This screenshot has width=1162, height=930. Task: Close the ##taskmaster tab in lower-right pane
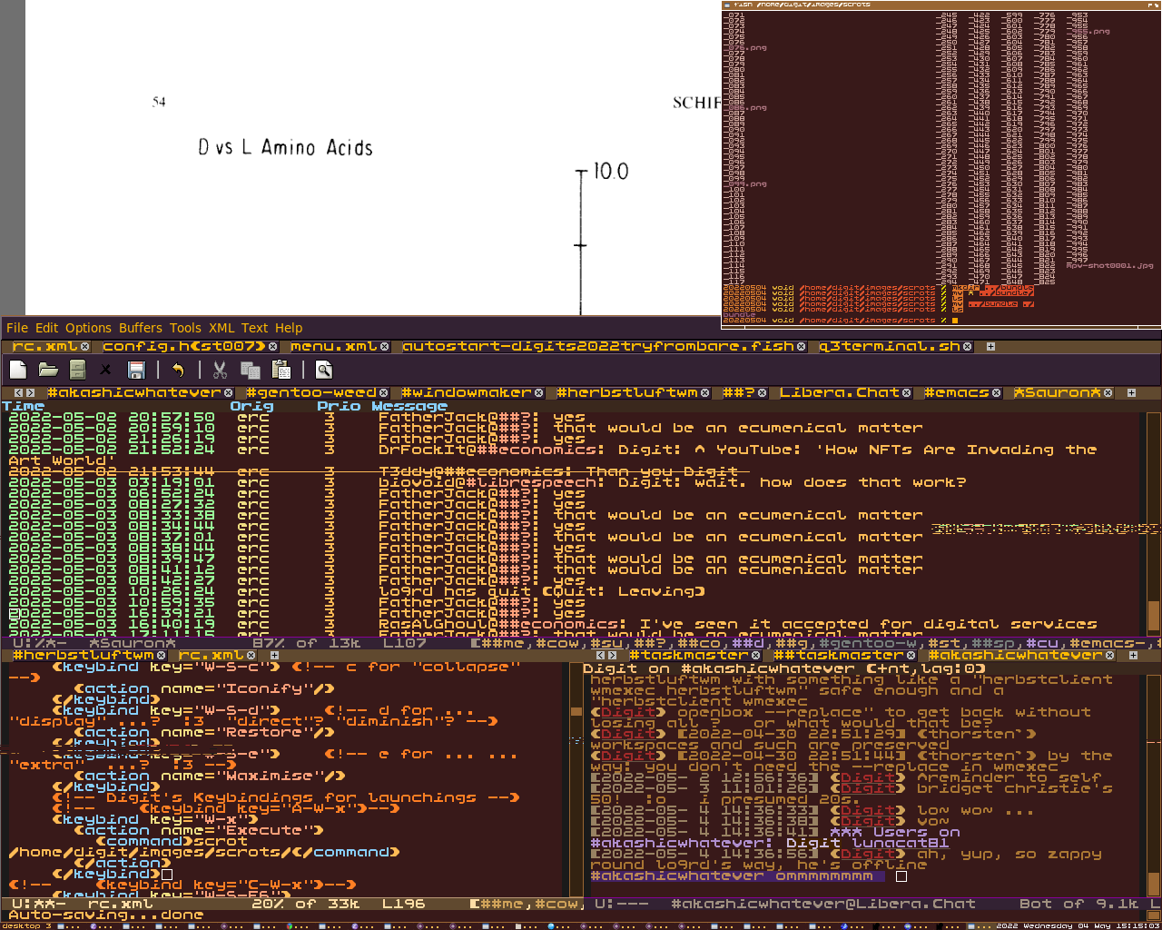[911, 655]
